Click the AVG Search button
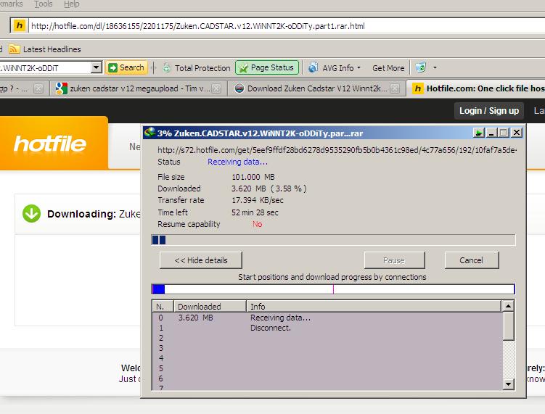The height and width of the screenshot is (414, 545). pyautogui.click(x=127, y=67)
